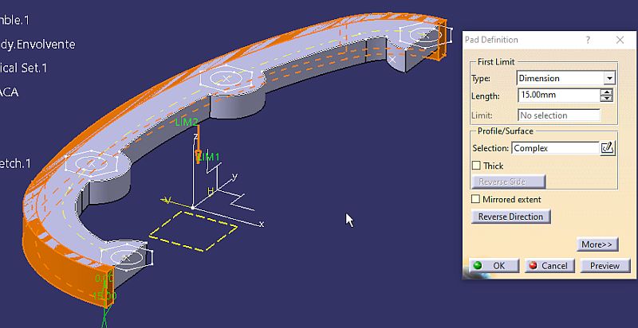The height and width of the screenshot is (328, 638).
Task: Close the Pad Definition dialog
Action: [x=620, y=40]
